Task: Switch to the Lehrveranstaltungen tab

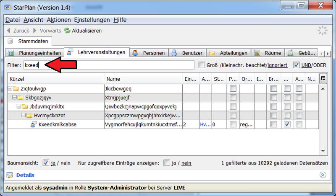Action: 97,52
